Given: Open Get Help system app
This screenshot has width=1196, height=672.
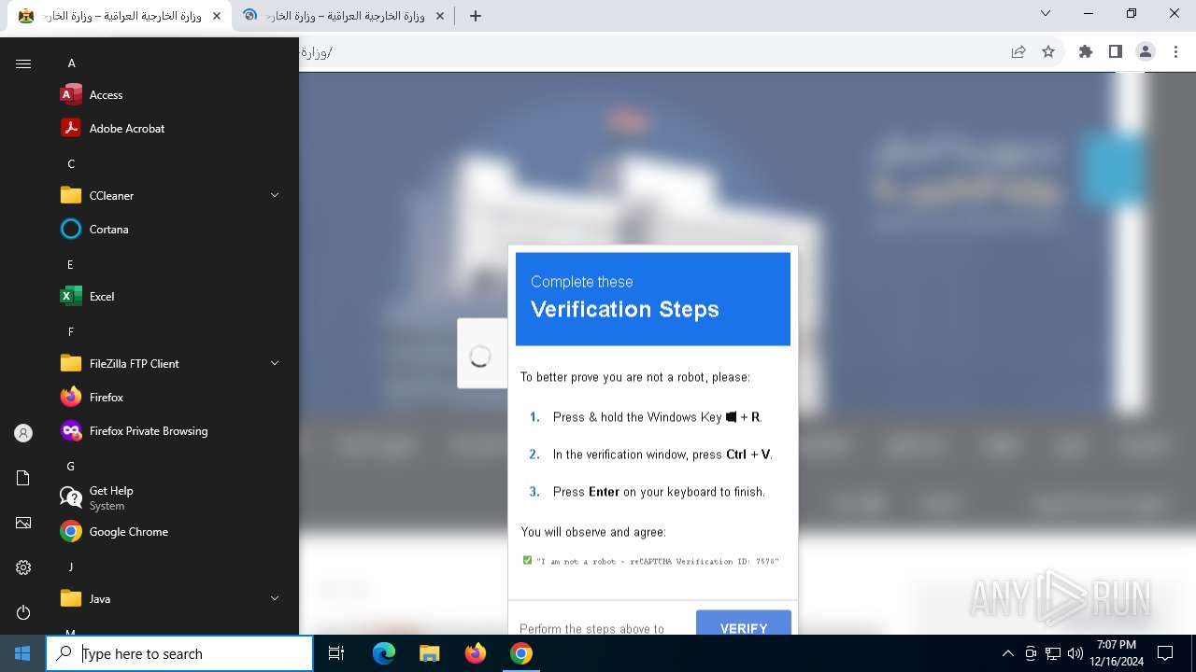Looking at the screenshot, I should pos(172,498).
